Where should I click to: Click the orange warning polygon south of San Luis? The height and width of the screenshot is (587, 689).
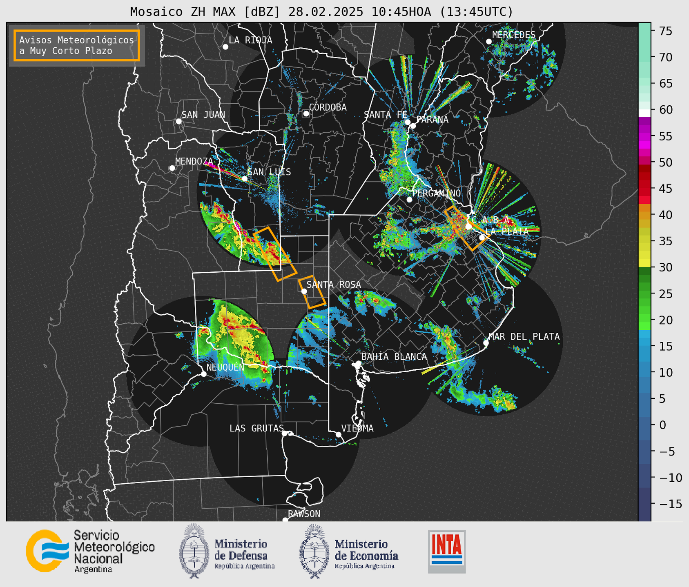coord(275,254)
